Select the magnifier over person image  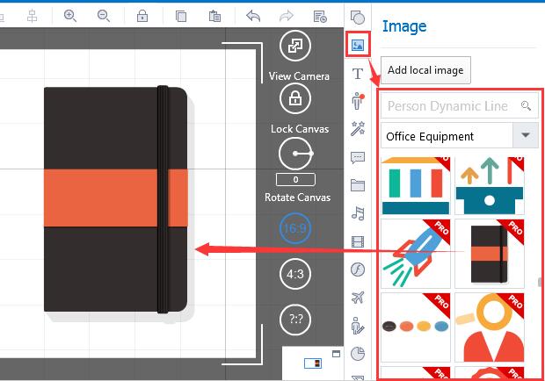(490, 327)
